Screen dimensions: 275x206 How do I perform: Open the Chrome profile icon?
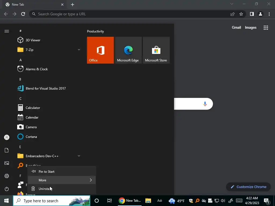point(260,14)
